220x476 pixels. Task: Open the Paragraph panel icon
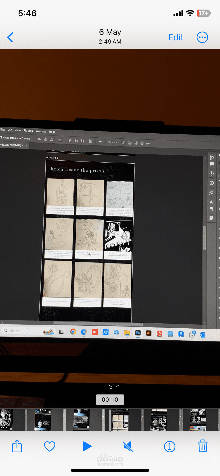(x=211, y=209)
